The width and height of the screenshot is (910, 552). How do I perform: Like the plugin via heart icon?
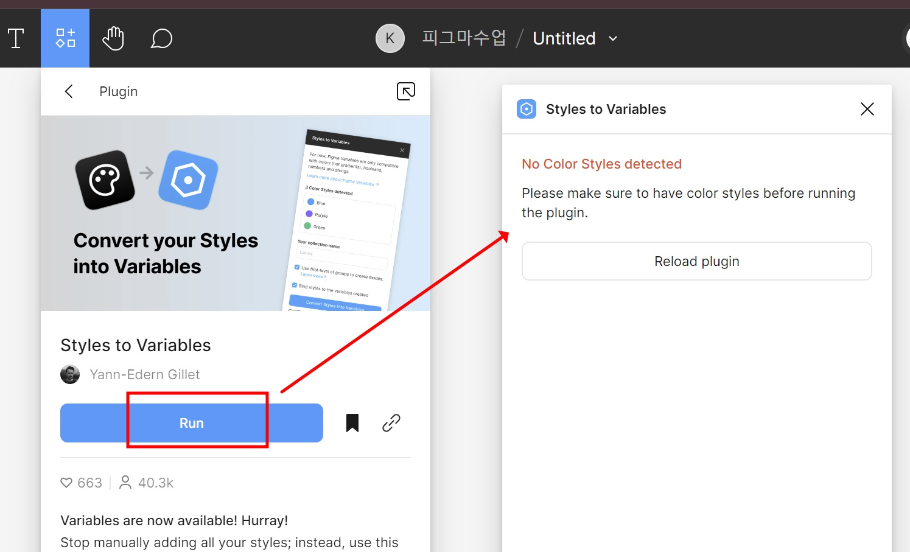(x=66, y=483)
